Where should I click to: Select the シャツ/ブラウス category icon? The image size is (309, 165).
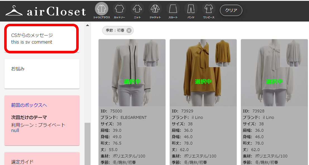tap(102, 9)
